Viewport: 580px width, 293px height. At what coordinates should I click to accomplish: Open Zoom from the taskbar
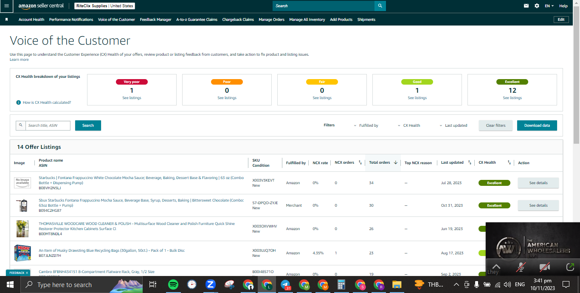(x=210, y=284)
